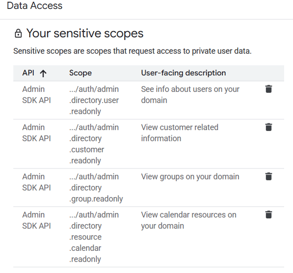Remove the directory.customer.readonly scope via trash icon
The height and width of the screenshot is (273, 293).
coord(269,127)
